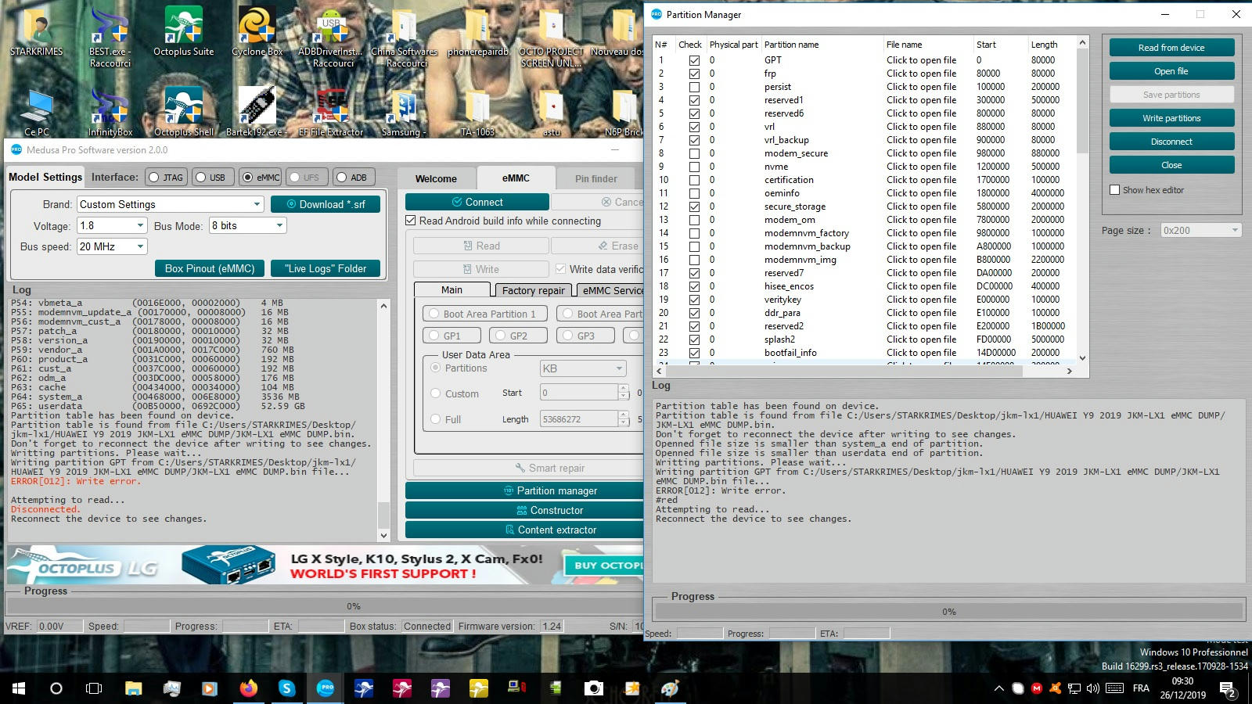Enable the Show hex editor checkbox
This screenshot has height=704, width=1252.
click(x=1115, y=190)
